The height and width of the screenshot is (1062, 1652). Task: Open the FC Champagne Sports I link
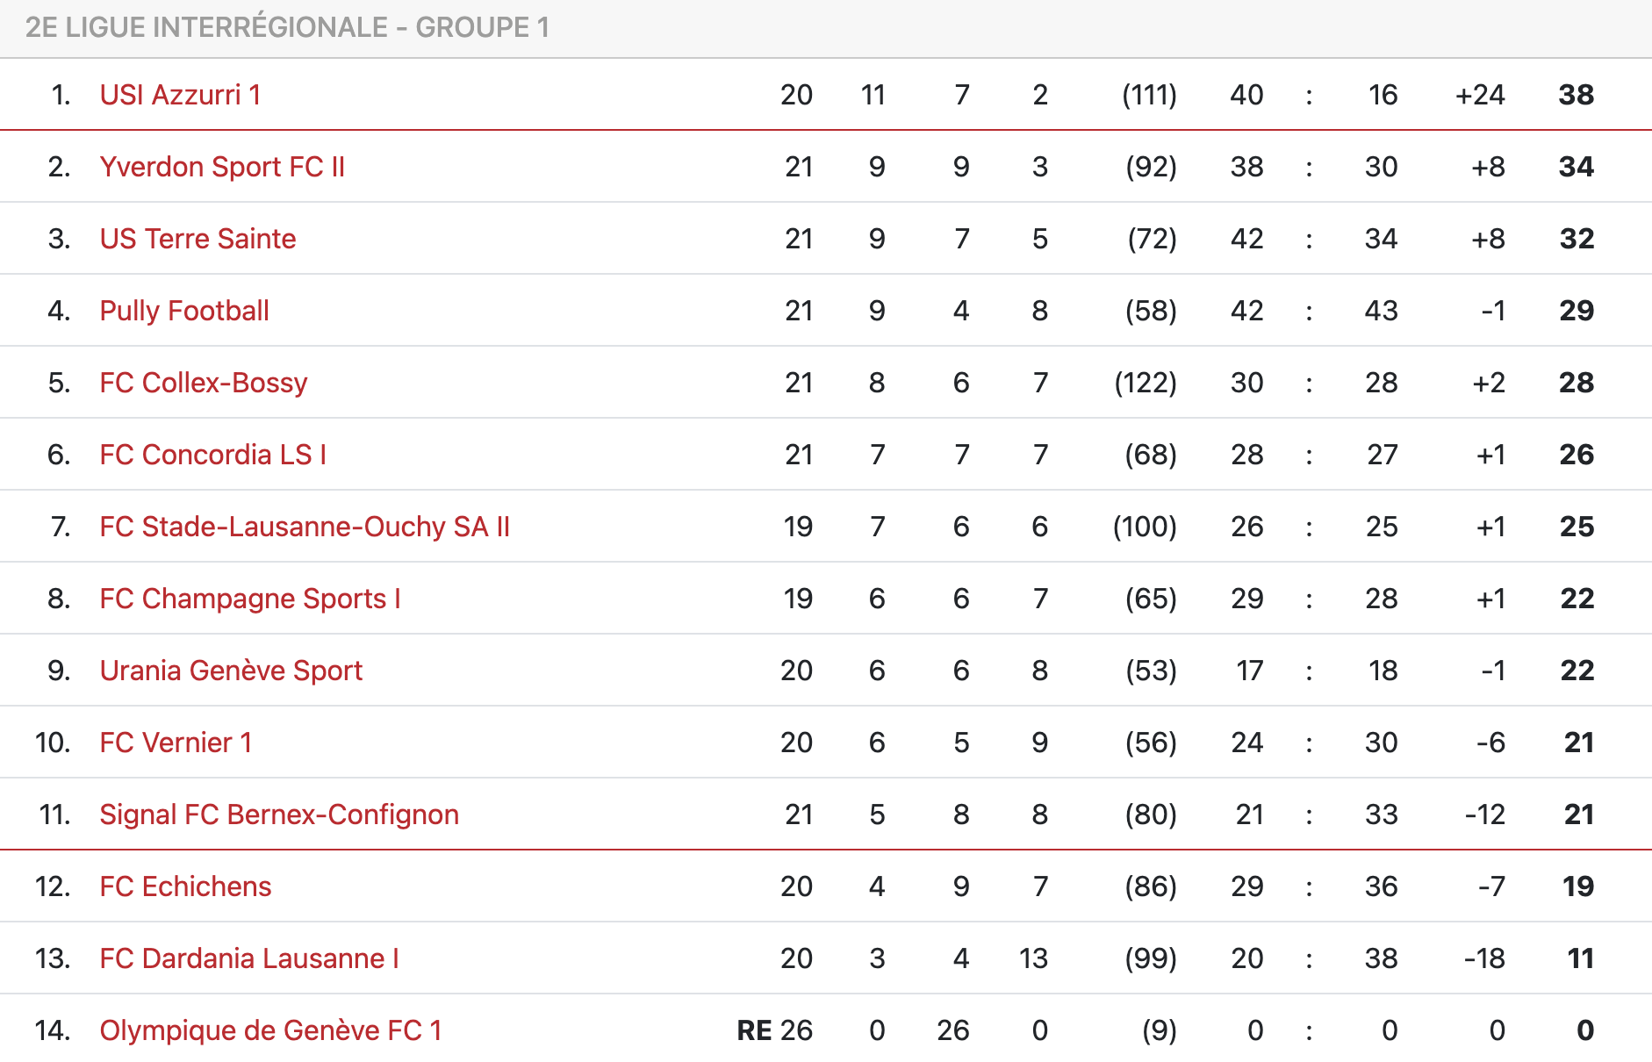(x=250, y=599)
